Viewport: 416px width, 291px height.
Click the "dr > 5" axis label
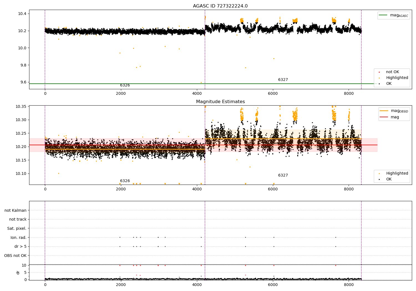pos(20,247)
